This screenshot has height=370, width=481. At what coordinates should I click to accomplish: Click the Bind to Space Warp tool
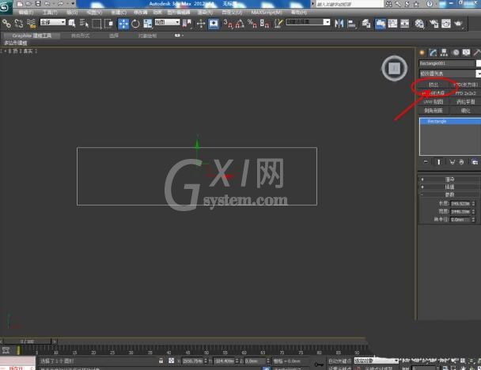[31, 23]
